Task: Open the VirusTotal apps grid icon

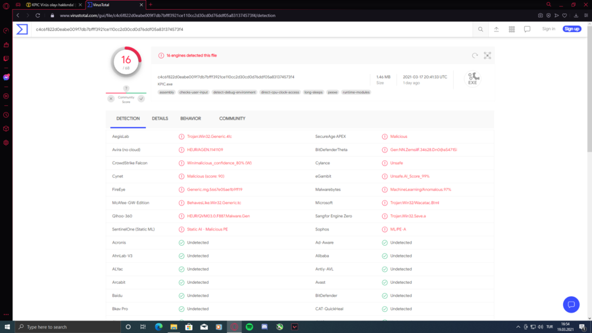Action: [512, 30]
